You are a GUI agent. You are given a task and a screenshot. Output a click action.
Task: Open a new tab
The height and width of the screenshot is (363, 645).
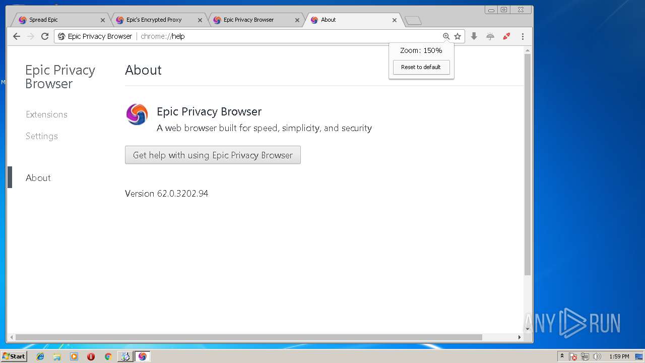pyautogui.click(x=413, y=21)
